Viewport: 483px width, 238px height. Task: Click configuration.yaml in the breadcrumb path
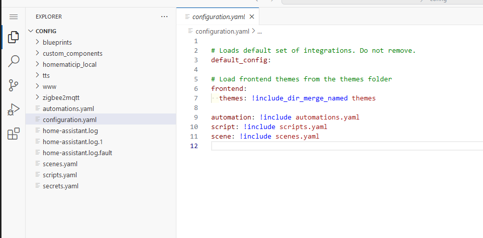(x=222, y=31)
